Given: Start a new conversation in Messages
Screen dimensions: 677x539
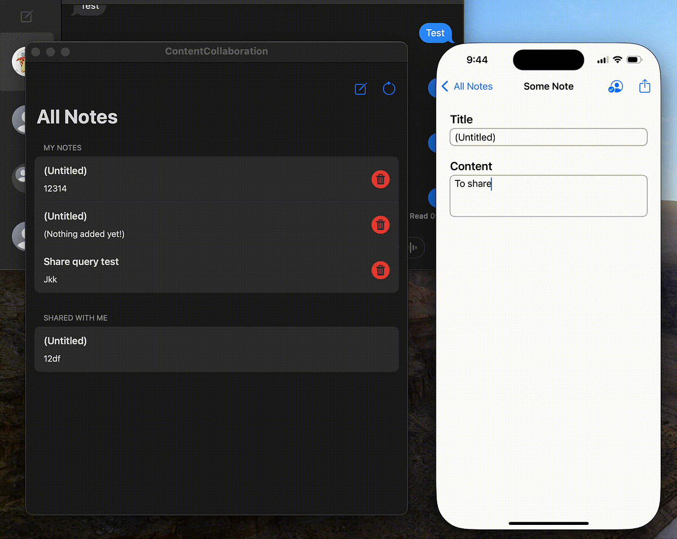Looking at the screenshot, I should click(x=25, y=16).
